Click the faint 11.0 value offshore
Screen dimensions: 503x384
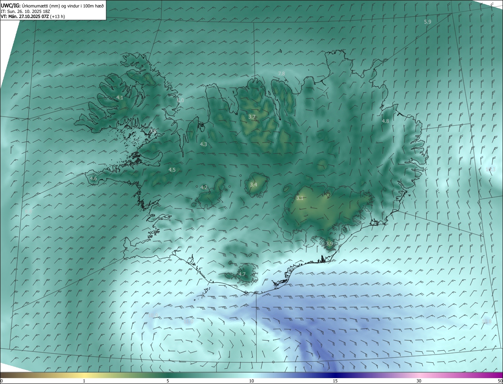pos(189,322)
